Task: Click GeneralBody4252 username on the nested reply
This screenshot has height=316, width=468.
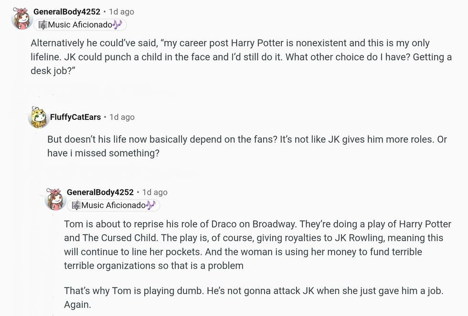Action: pyautogui.click(x=100, y=192)
